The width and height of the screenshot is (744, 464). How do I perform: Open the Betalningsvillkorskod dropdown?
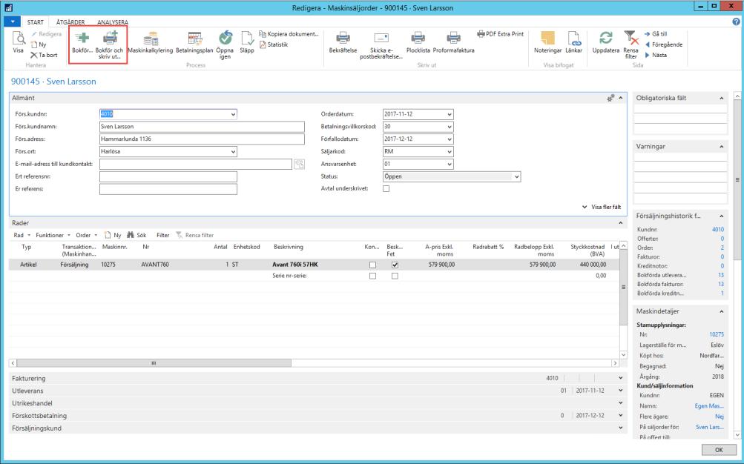coord(450,127)
